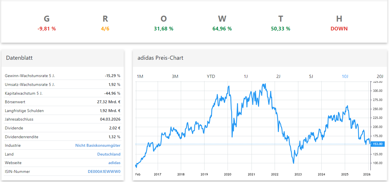
Task: Switch price chart to 2J range
Action: coord(278,76)
